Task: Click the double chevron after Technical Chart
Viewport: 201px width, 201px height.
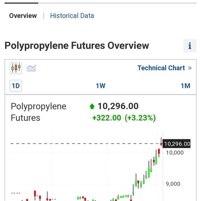Action: point(190,68)
